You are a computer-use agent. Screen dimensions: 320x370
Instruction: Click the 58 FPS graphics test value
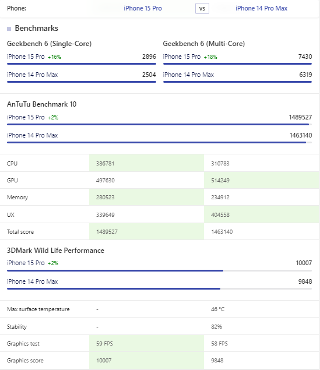219,344
